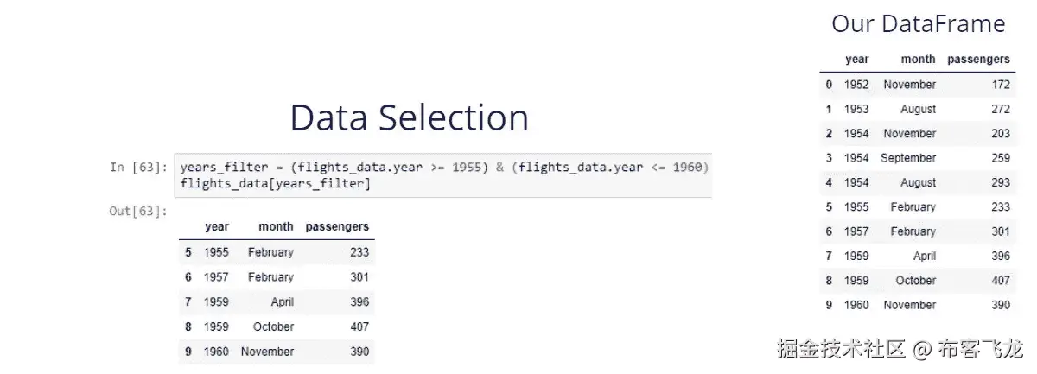This screenshot has width=1037, height=374.
Task: Click the Our DataFrame title
Action: pos(918,23)
